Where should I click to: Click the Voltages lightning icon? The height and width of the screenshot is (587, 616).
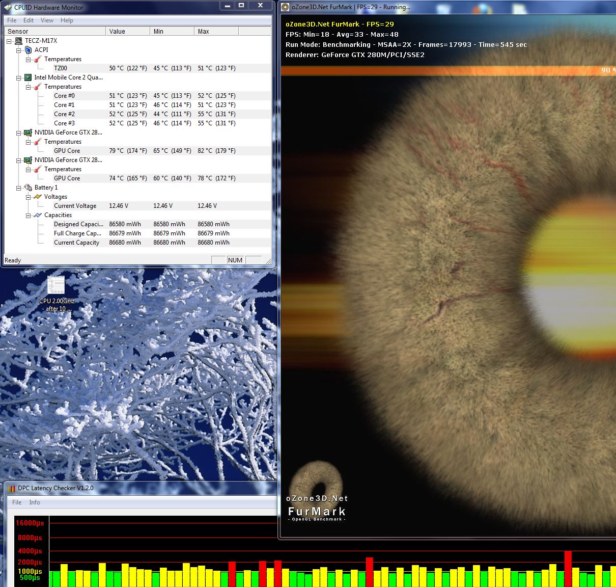coord(38,197)
